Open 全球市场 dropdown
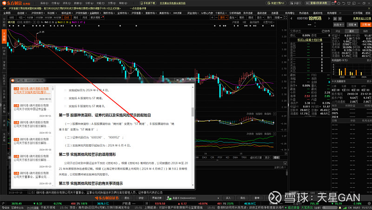The width and height of the screenshot is (372, 210). [123, 13]
